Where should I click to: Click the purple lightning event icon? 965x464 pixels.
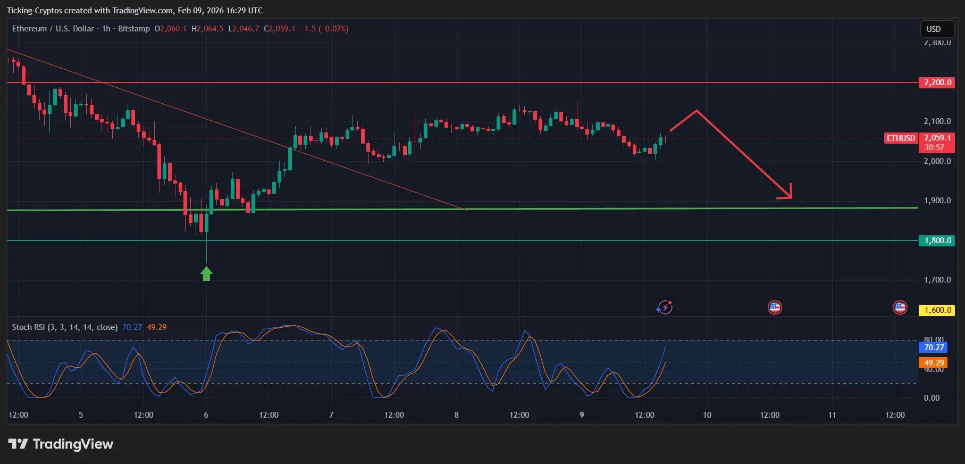coord(665,307)
